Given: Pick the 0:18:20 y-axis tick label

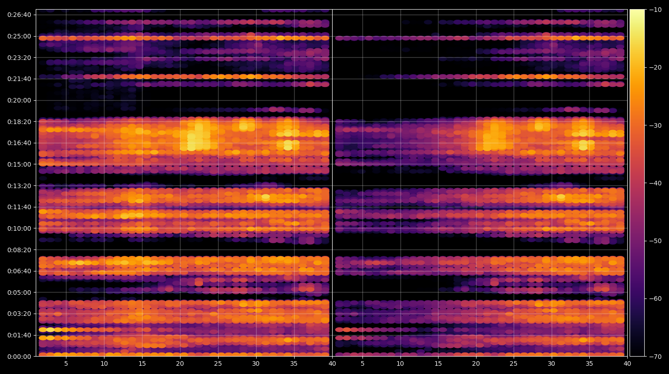Looking at the screenshot, I should tap(19, 122).
